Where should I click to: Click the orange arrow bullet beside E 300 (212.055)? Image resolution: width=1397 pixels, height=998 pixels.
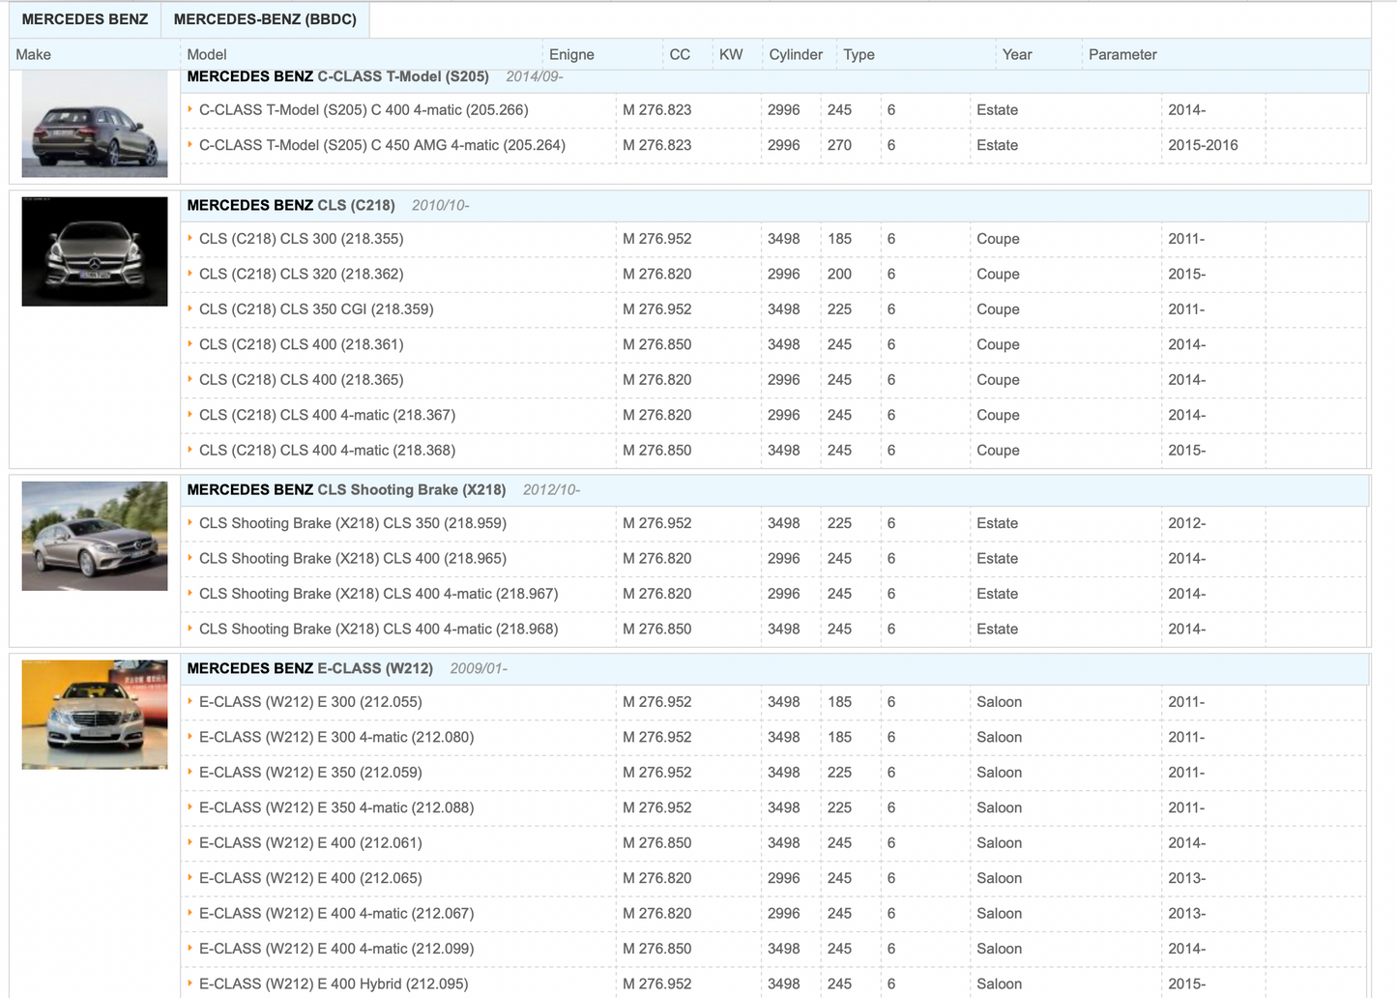click(x=190, y=701)
